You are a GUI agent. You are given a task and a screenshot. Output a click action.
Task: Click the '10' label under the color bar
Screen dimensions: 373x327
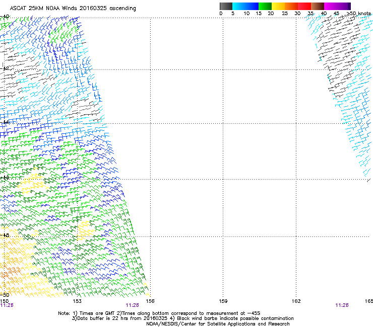coord(246,14)
